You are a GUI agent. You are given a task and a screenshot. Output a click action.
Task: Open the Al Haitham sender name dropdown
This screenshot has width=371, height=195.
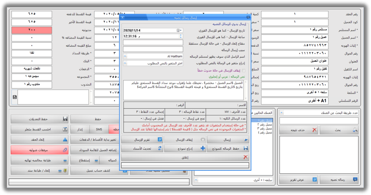tap(125, 57)
